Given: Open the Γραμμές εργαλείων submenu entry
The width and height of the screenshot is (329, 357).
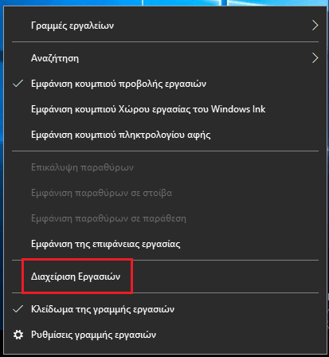Looking at the screenshot, I should [165, 25].
